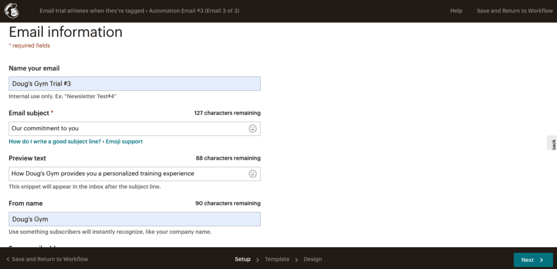The width and height of the screenshot is (557, 269).
Task: Focus the Email subject field
Action: (x=135, y=129)
